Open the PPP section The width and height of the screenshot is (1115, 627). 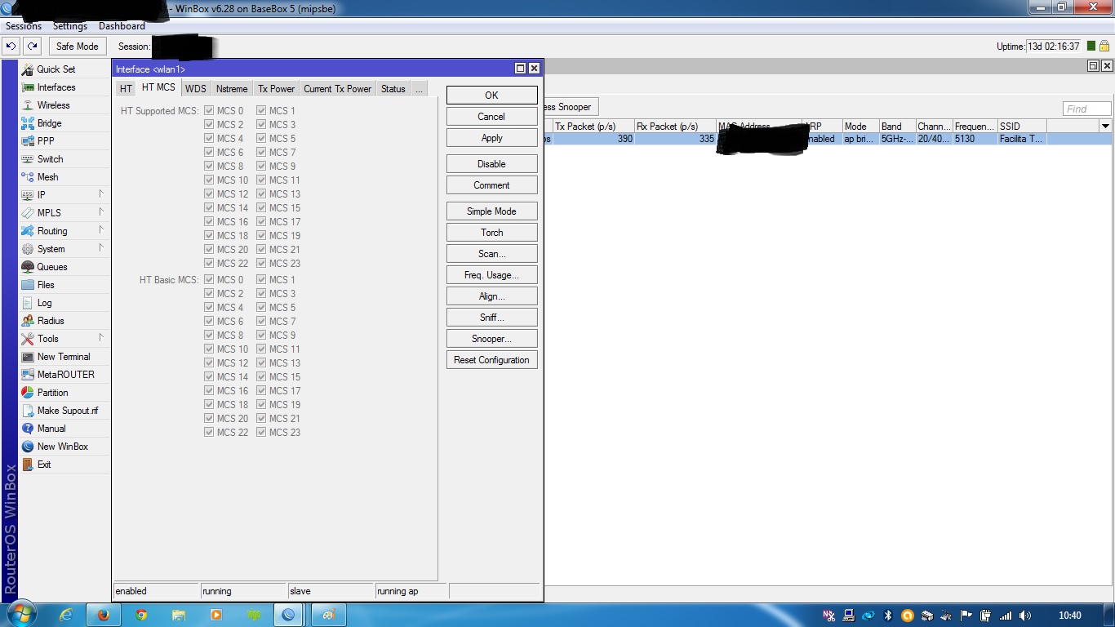click(46, 141)
